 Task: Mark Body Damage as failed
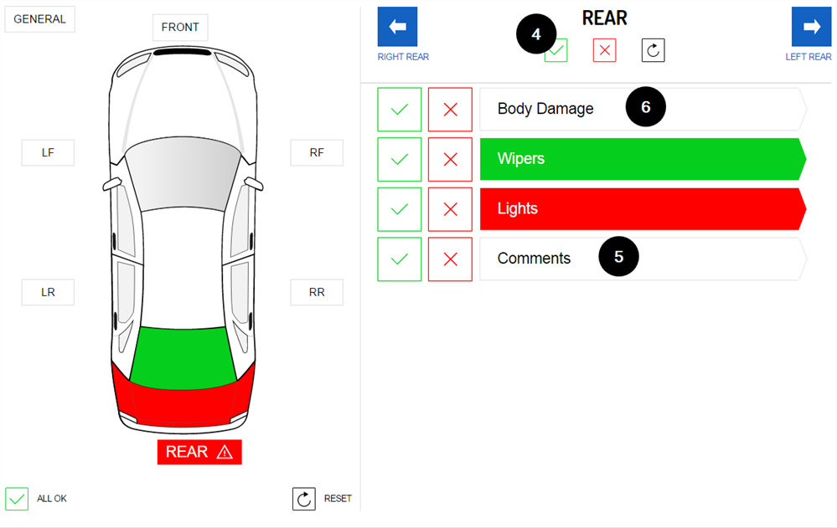click(450, 109)
